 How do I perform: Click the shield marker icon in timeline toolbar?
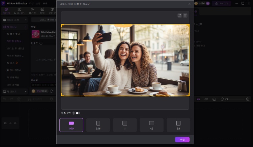coord(52,99)
